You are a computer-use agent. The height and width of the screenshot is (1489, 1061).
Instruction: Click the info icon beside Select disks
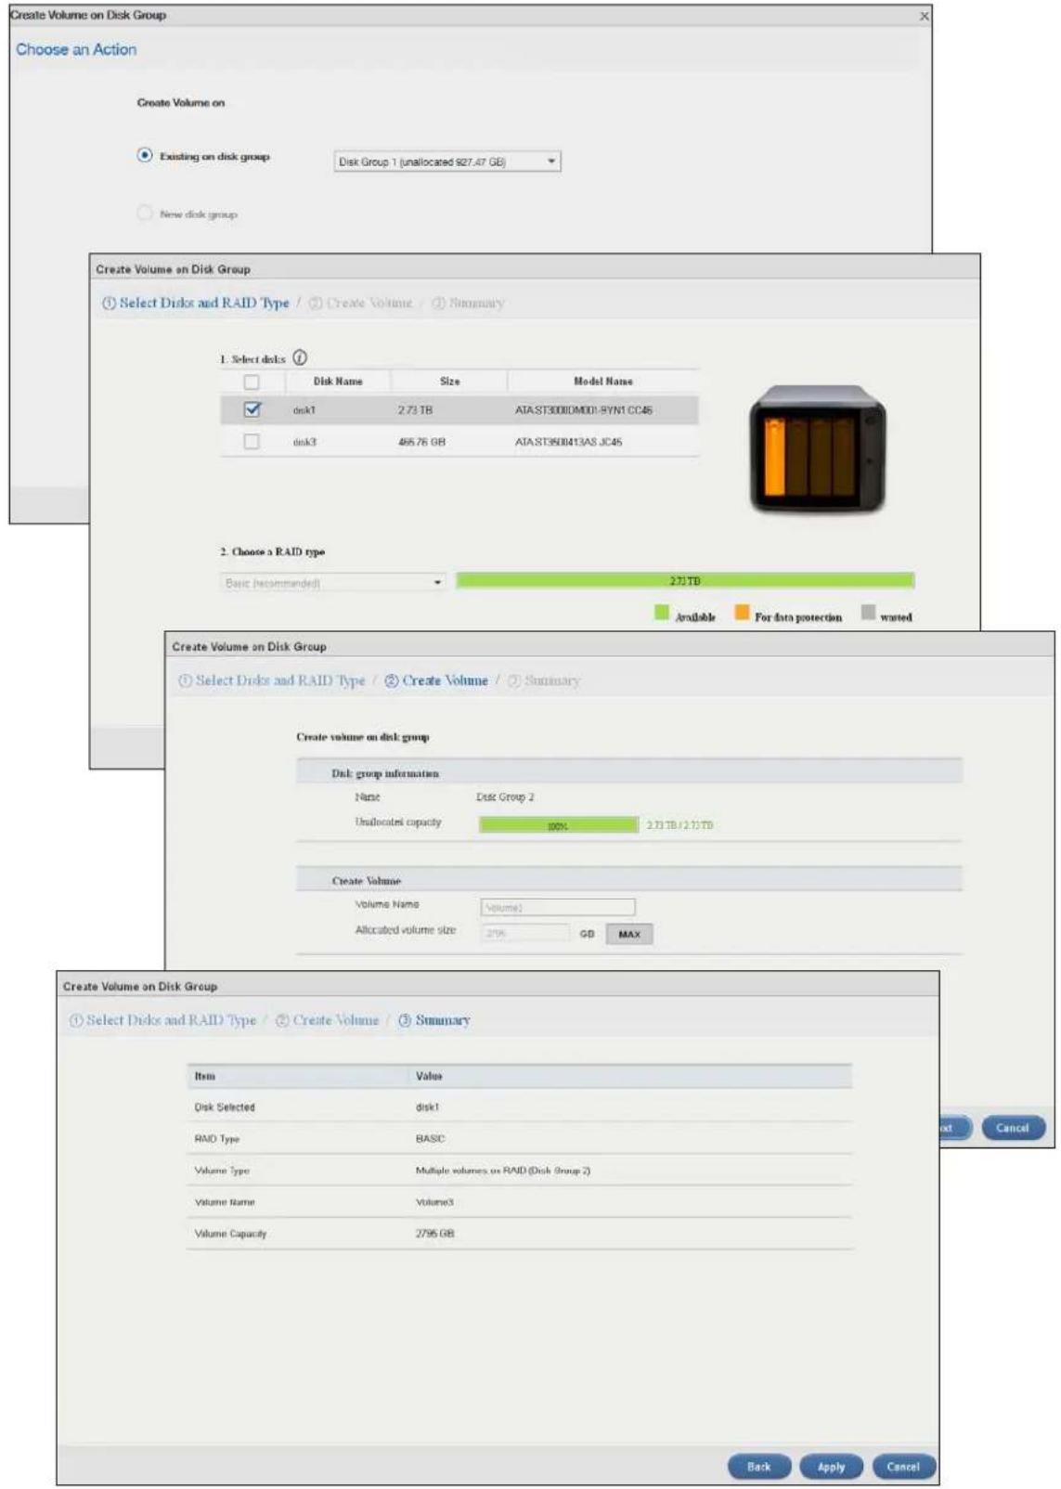click(x=300, y=357)
